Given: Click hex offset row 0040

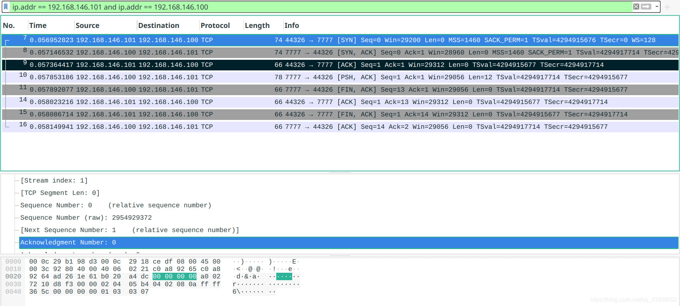Looking at the screenshot, I should pyautogui.click(x=13, y=291).
